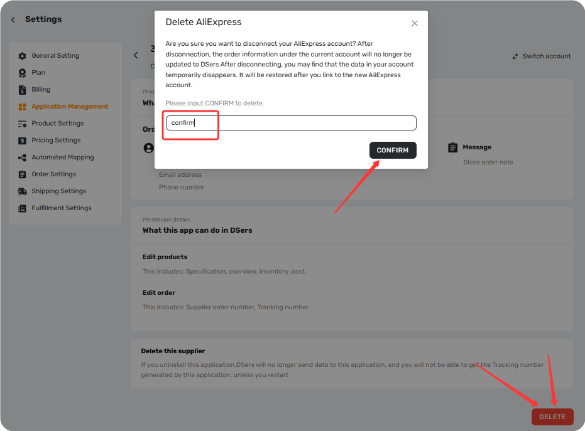Click the Message heading
The width and height of the screenshot is (585, 431).
[477, 147]
